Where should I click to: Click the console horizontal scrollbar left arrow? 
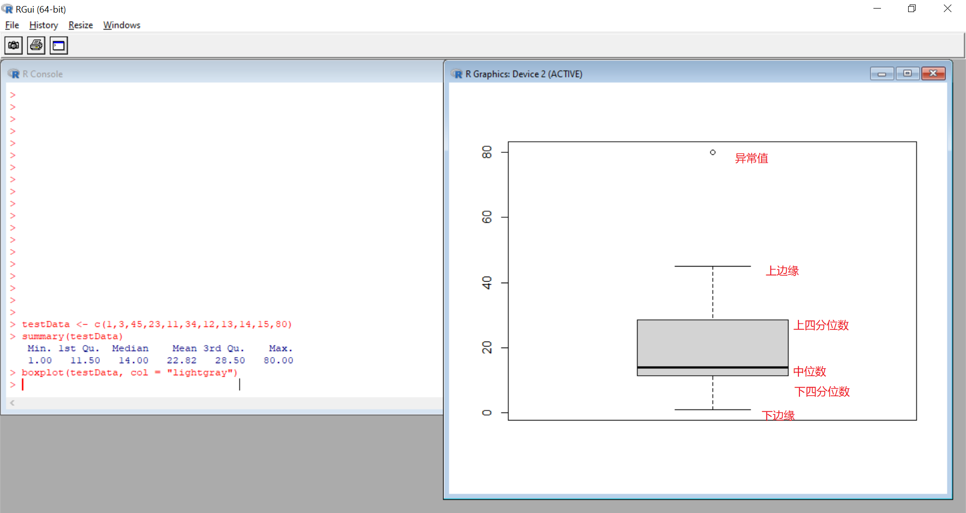coord(12,403)
